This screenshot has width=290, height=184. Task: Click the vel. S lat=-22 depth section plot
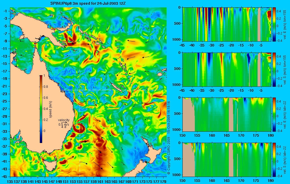point(227,160)
